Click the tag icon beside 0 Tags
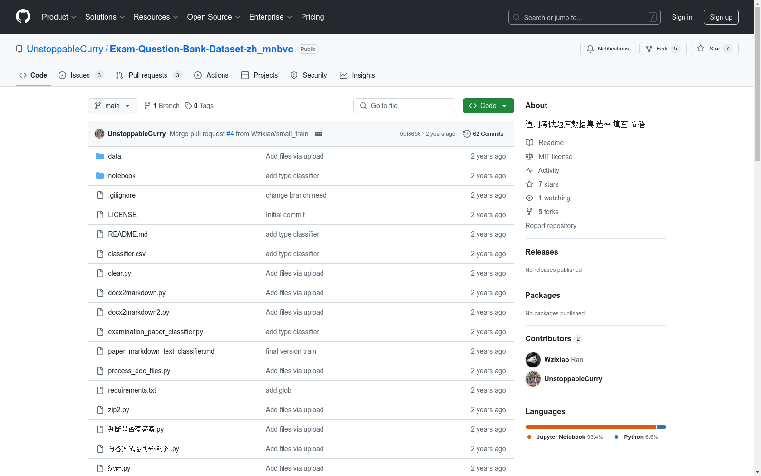Image resolution: width=761 pixels, height=476 pixels. [x=188, y=106]
